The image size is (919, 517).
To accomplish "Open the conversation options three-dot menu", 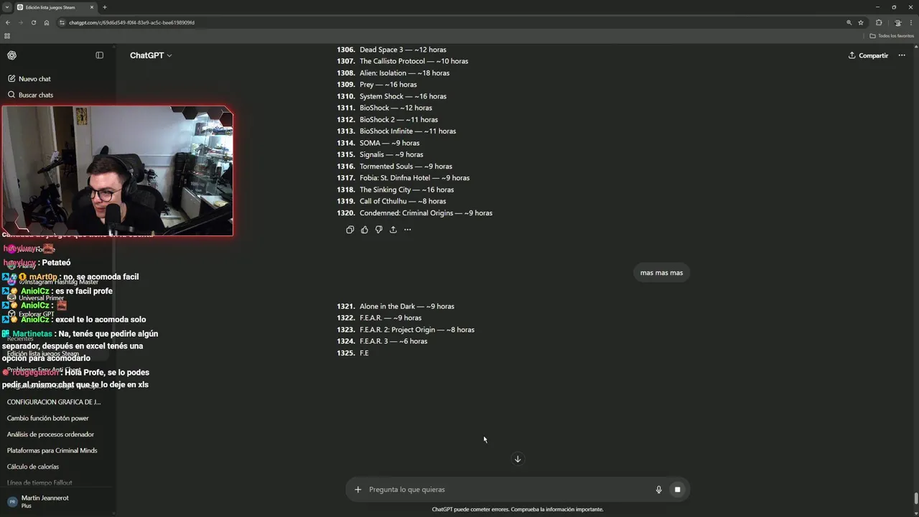I will coord(902,55).
